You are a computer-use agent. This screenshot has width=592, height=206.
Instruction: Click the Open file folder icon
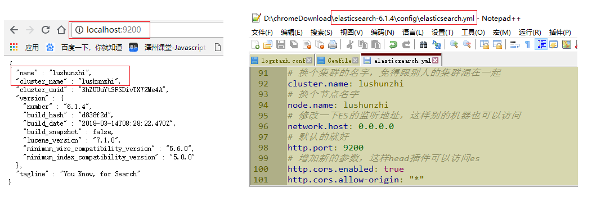click(268, 45)
